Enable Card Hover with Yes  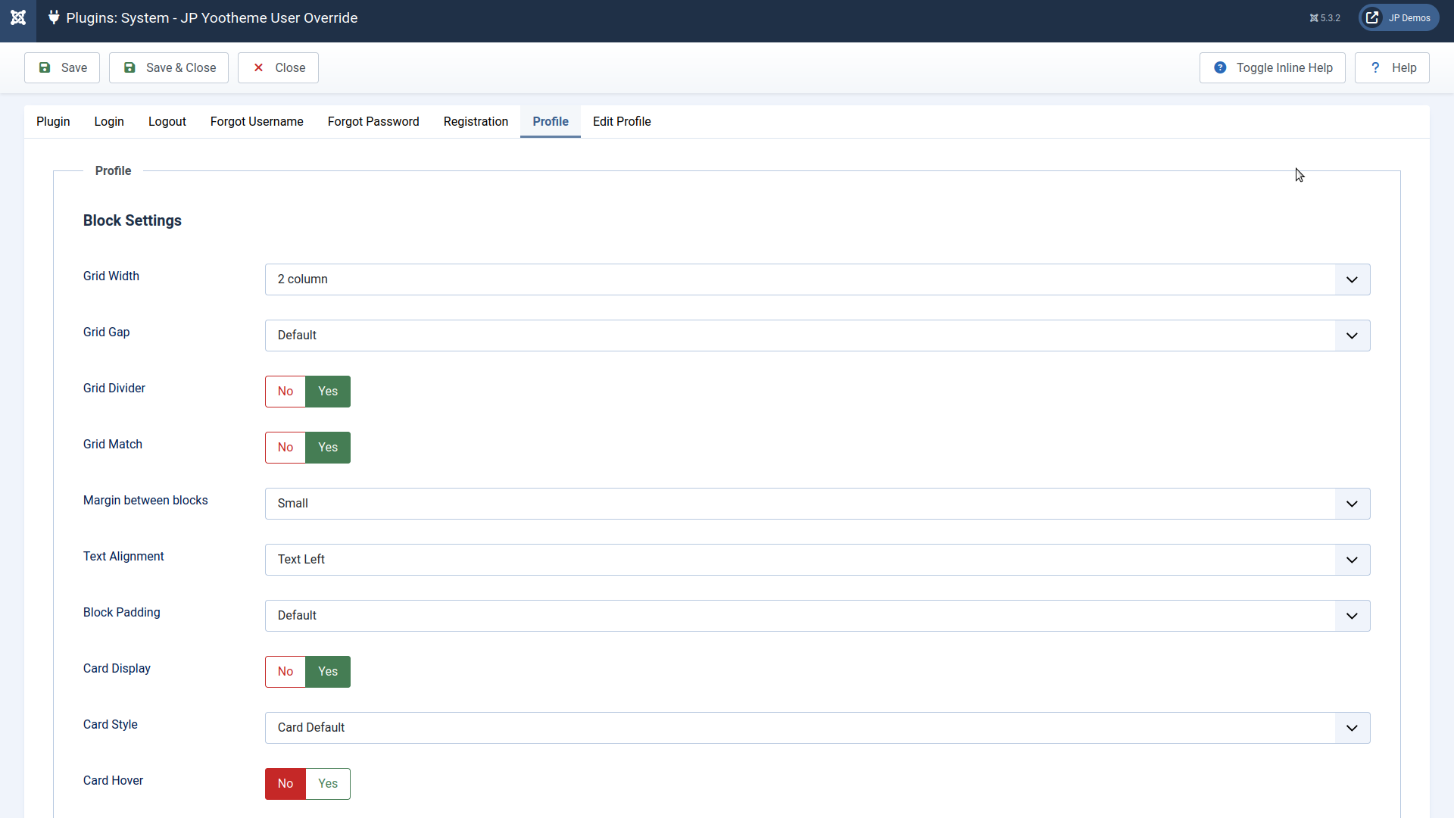tap(328, 784)
